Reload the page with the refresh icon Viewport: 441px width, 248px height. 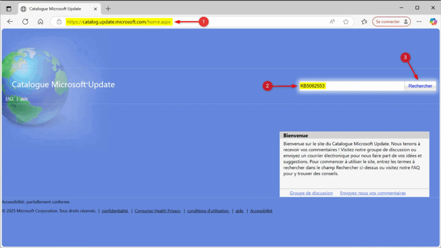(x=25, y=21)
